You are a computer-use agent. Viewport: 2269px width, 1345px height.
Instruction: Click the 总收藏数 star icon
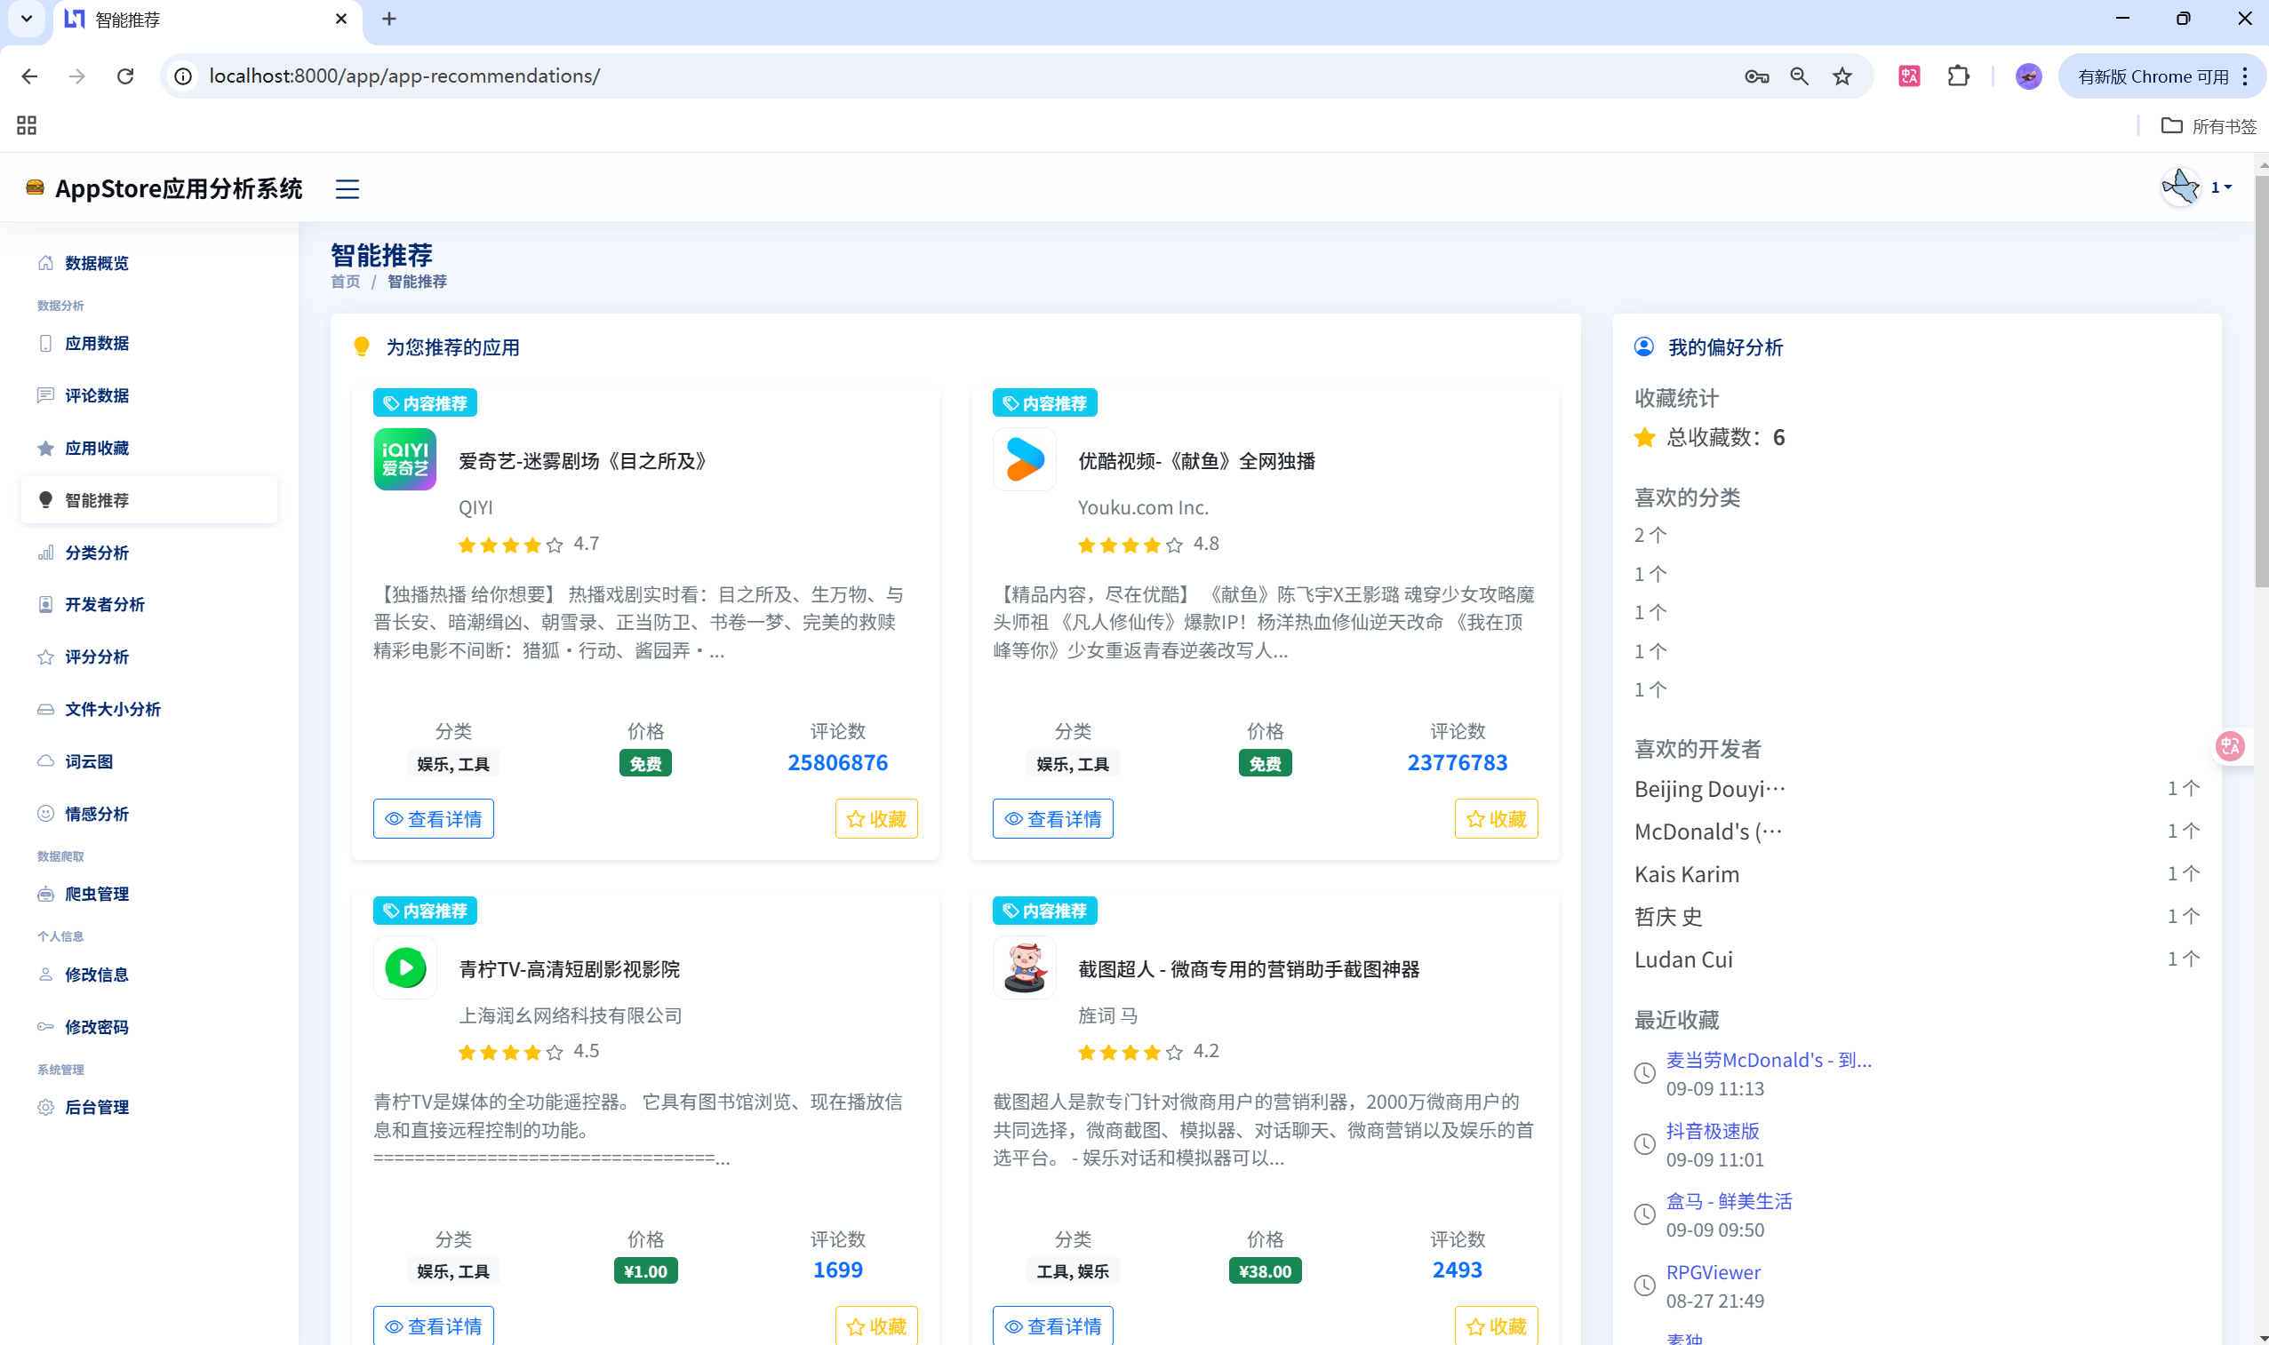tap(1644, 438)
